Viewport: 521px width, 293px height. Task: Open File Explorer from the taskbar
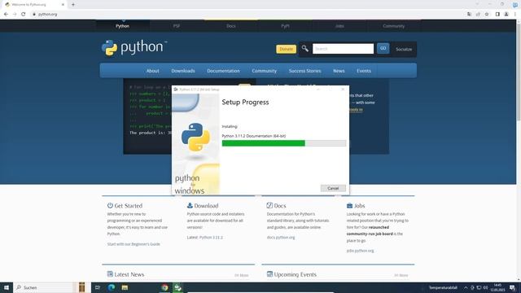pyautogui.click(x=125, y=287)
